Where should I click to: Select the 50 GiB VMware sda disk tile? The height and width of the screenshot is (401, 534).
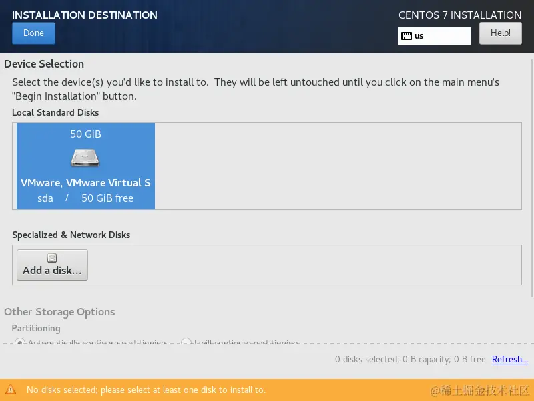(x=85, y=166)
